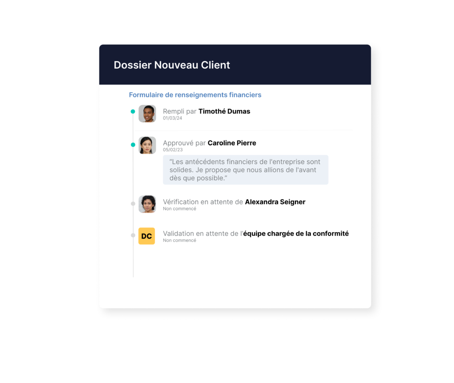
Task: Click Non commencé under the compliance team
Action: 180,240
